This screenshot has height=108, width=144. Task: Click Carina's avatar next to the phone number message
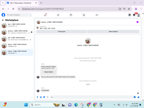coord(38,91)
